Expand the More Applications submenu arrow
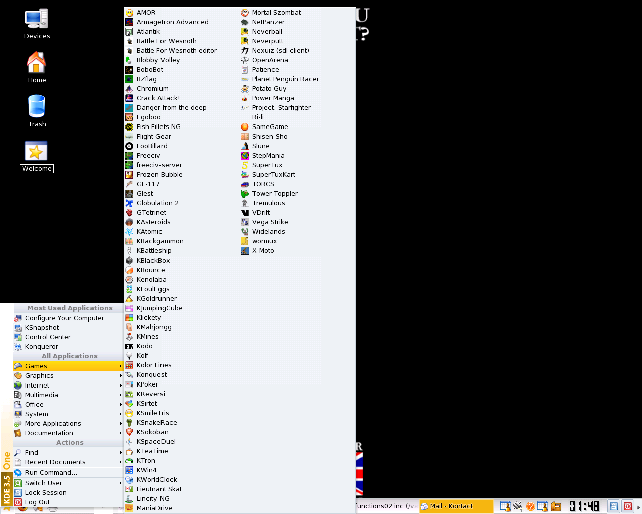The height and width of the screenshot is (514, 642). (121, 424)
